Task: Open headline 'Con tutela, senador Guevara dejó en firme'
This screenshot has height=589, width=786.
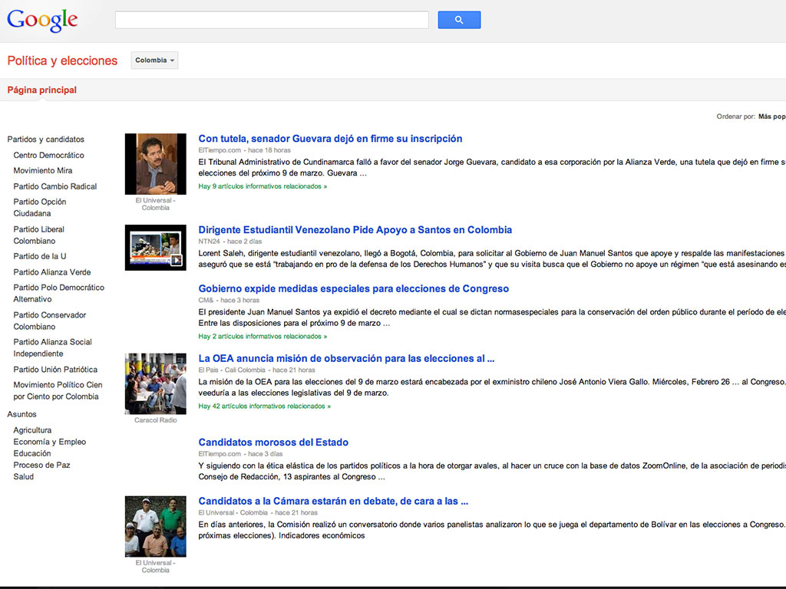Action: point(330,139)
